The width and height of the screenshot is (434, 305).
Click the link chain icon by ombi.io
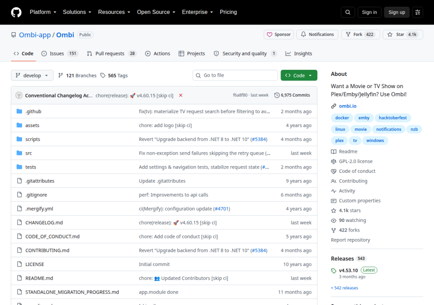click(334, 106)
